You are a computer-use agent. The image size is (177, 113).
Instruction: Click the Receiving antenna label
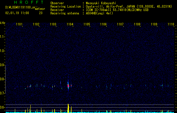(65, 13)
